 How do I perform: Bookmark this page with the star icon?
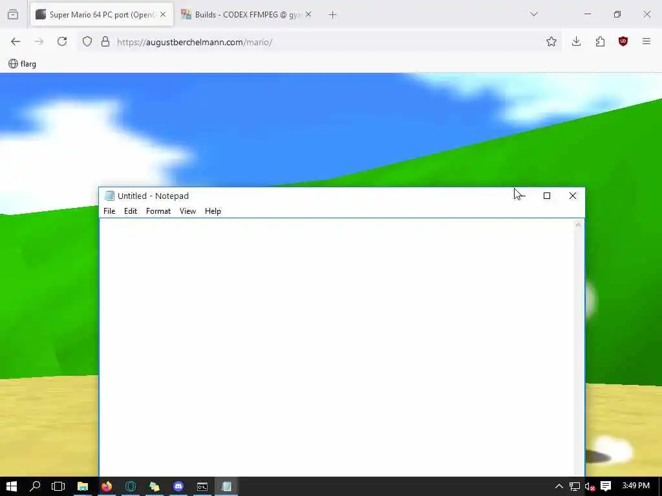point(551,41)
